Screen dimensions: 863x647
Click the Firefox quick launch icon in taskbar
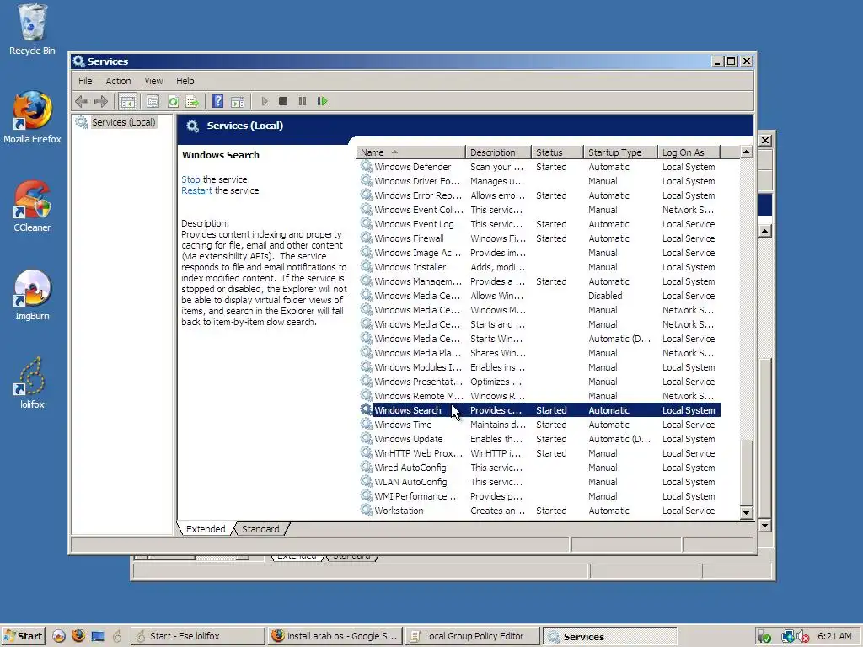click(78, 636)
